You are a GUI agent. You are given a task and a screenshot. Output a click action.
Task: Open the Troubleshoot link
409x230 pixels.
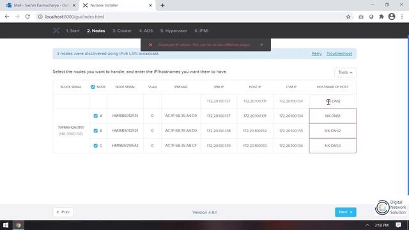pos(339,54)
